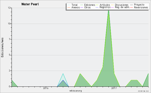Click the 2017 x-axis label
This screenshot has width=151, height=93.
[114, 88]
